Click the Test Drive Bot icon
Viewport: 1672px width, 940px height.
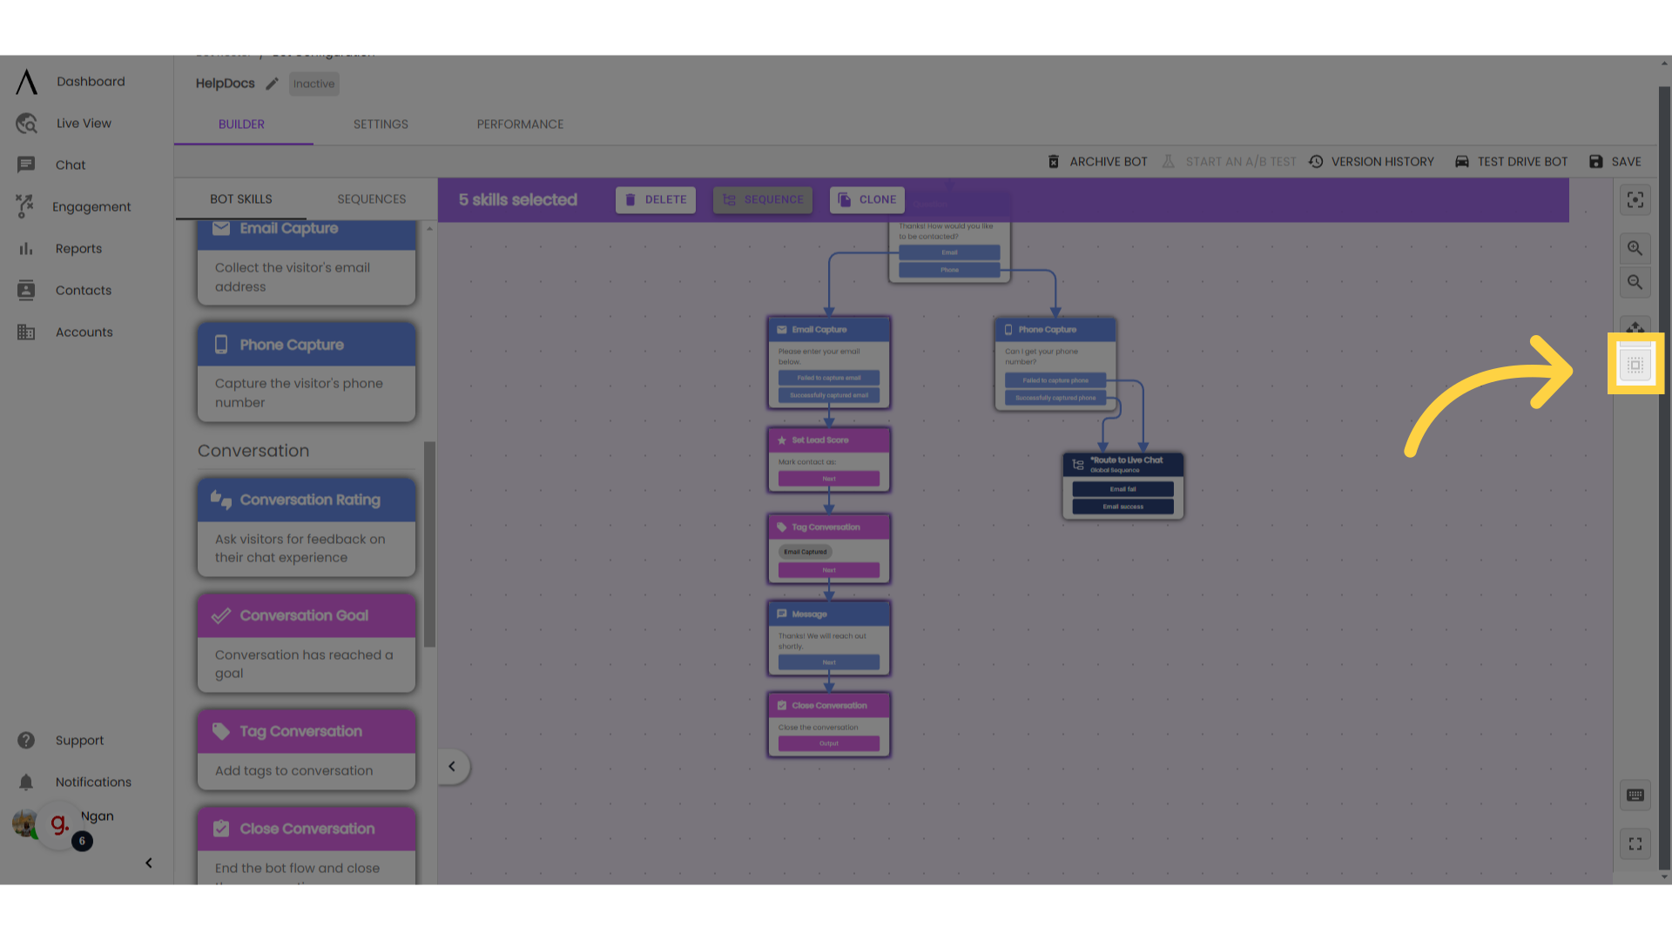point(1460,161)
